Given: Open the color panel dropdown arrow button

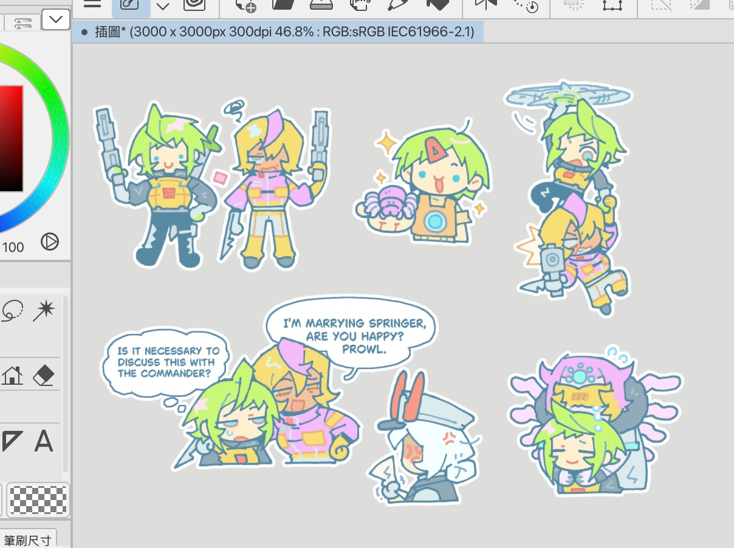Looking at the screenshot, I should point(55,19).
